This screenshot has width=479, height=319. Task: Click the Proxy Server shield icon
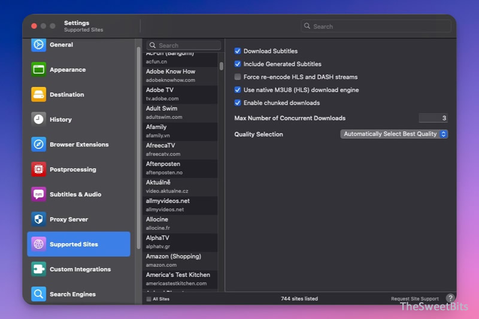point(38,219)
